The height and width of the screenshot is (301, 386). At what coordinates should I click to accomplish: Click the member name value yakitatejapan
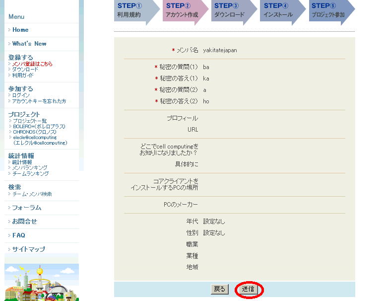pyautogui.click(x=220, y=50)
